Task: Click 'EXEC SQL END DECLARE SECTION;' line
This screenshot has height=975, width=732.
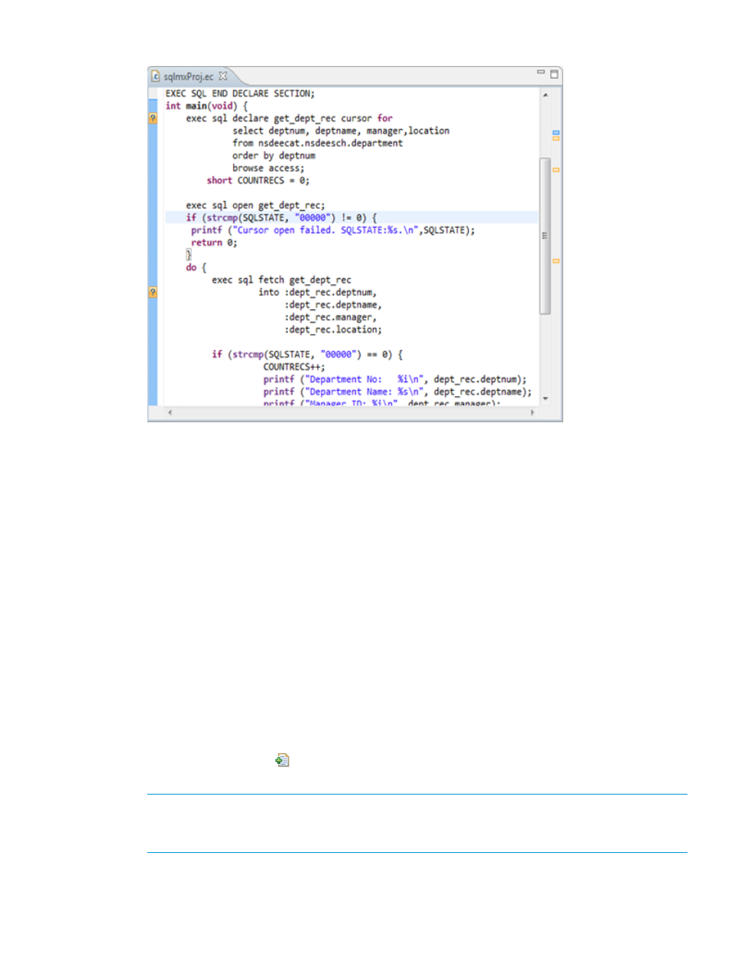Action: pyautogui.click(x=240, y=94)
